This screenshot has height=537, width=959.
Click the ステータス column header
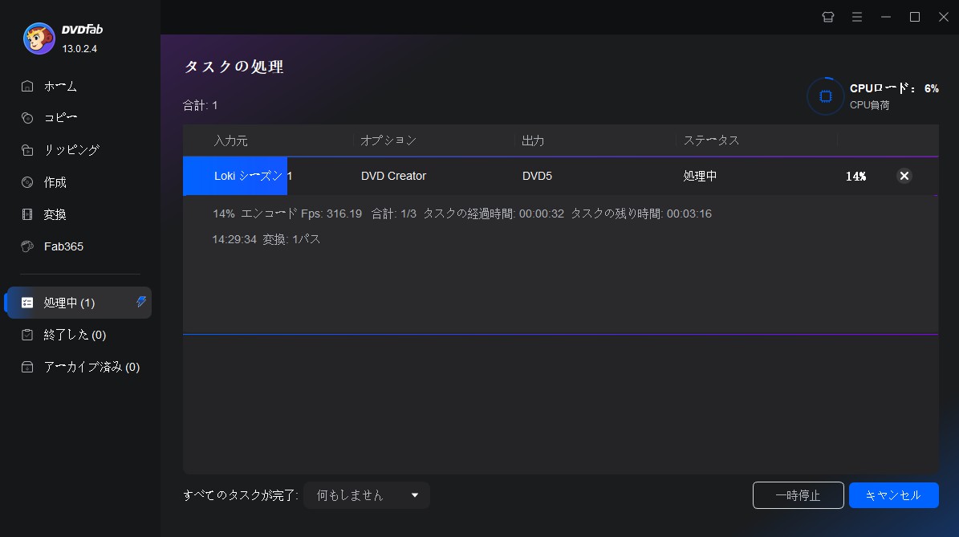pyautogui.click(x=711, y=140)
